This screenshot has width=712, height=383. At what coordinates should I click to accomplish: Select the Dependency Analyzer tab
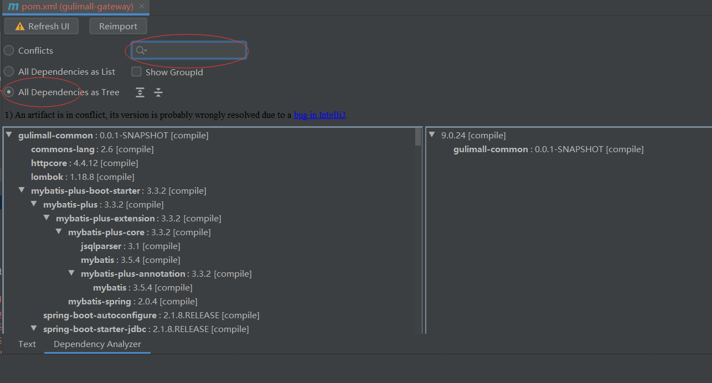(x=97, y=344)
